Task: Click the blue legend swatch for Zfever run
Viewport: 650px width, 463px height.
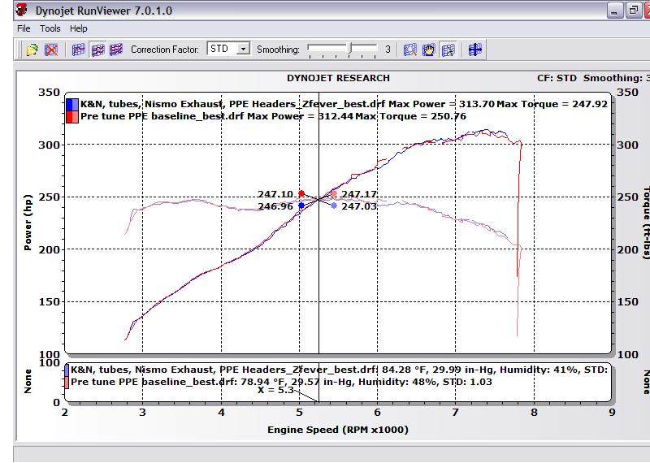Action: tap(72, 104)
